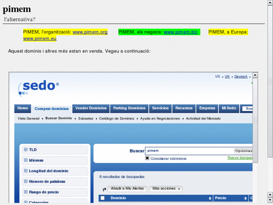Switch language to Deutsch
Image resolution: width=273 pixels, height=205 pixels.
[x=241, y=77]
